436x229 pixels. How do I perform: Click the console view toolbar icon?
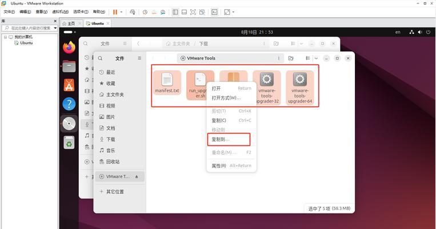(214, 12)
